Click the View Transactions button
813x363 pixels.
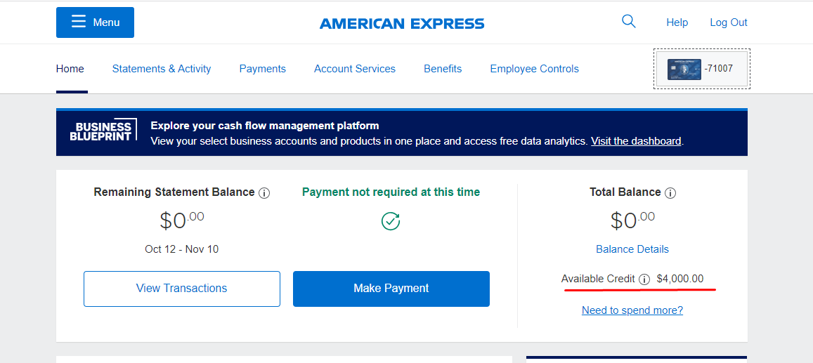(181, 289)
